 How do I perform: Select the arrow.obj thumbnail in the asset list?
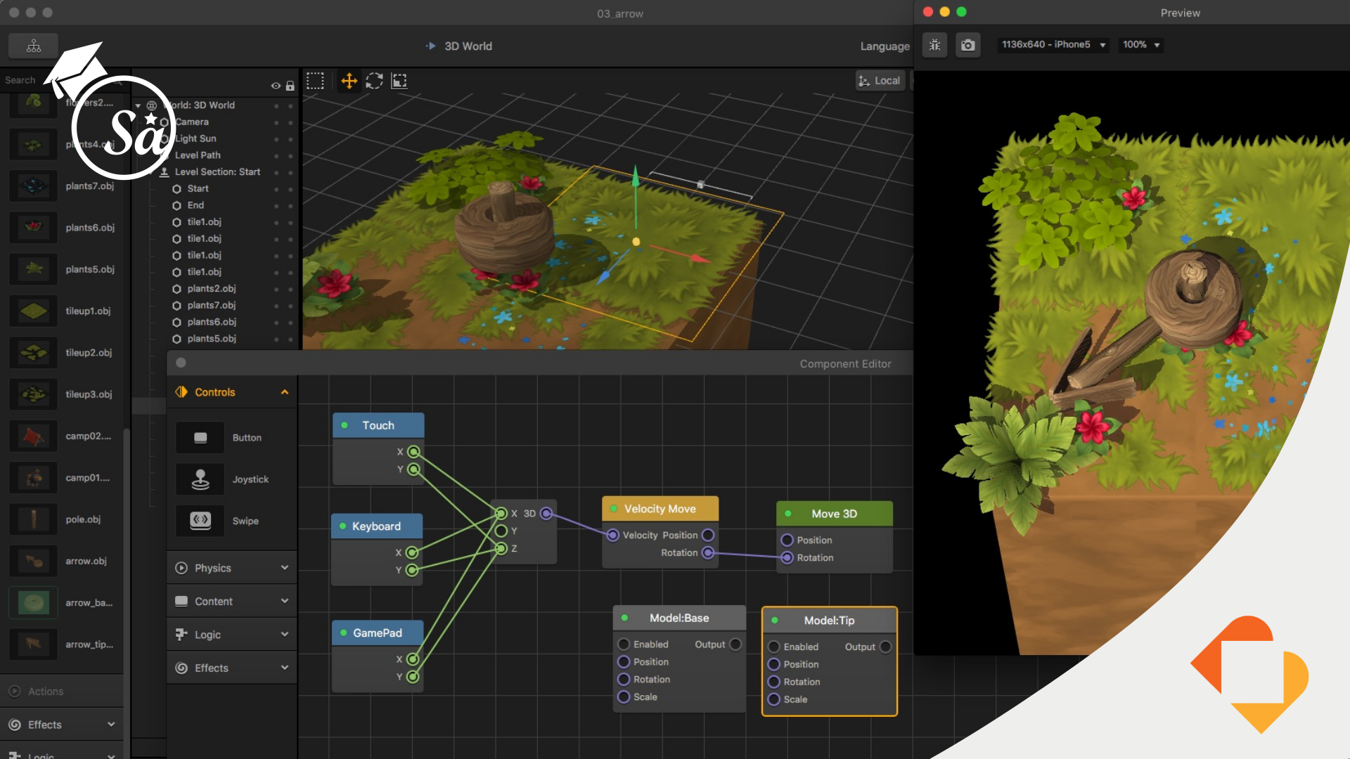coord(32,561)
